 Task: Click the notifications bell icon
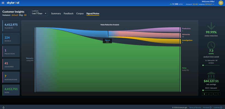[x=4, y=107]
